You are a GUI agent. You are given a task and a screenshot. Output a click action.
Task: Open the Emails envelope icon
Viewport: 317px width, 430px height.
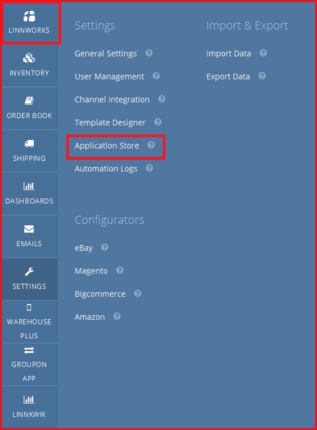(x=29, y=229)
